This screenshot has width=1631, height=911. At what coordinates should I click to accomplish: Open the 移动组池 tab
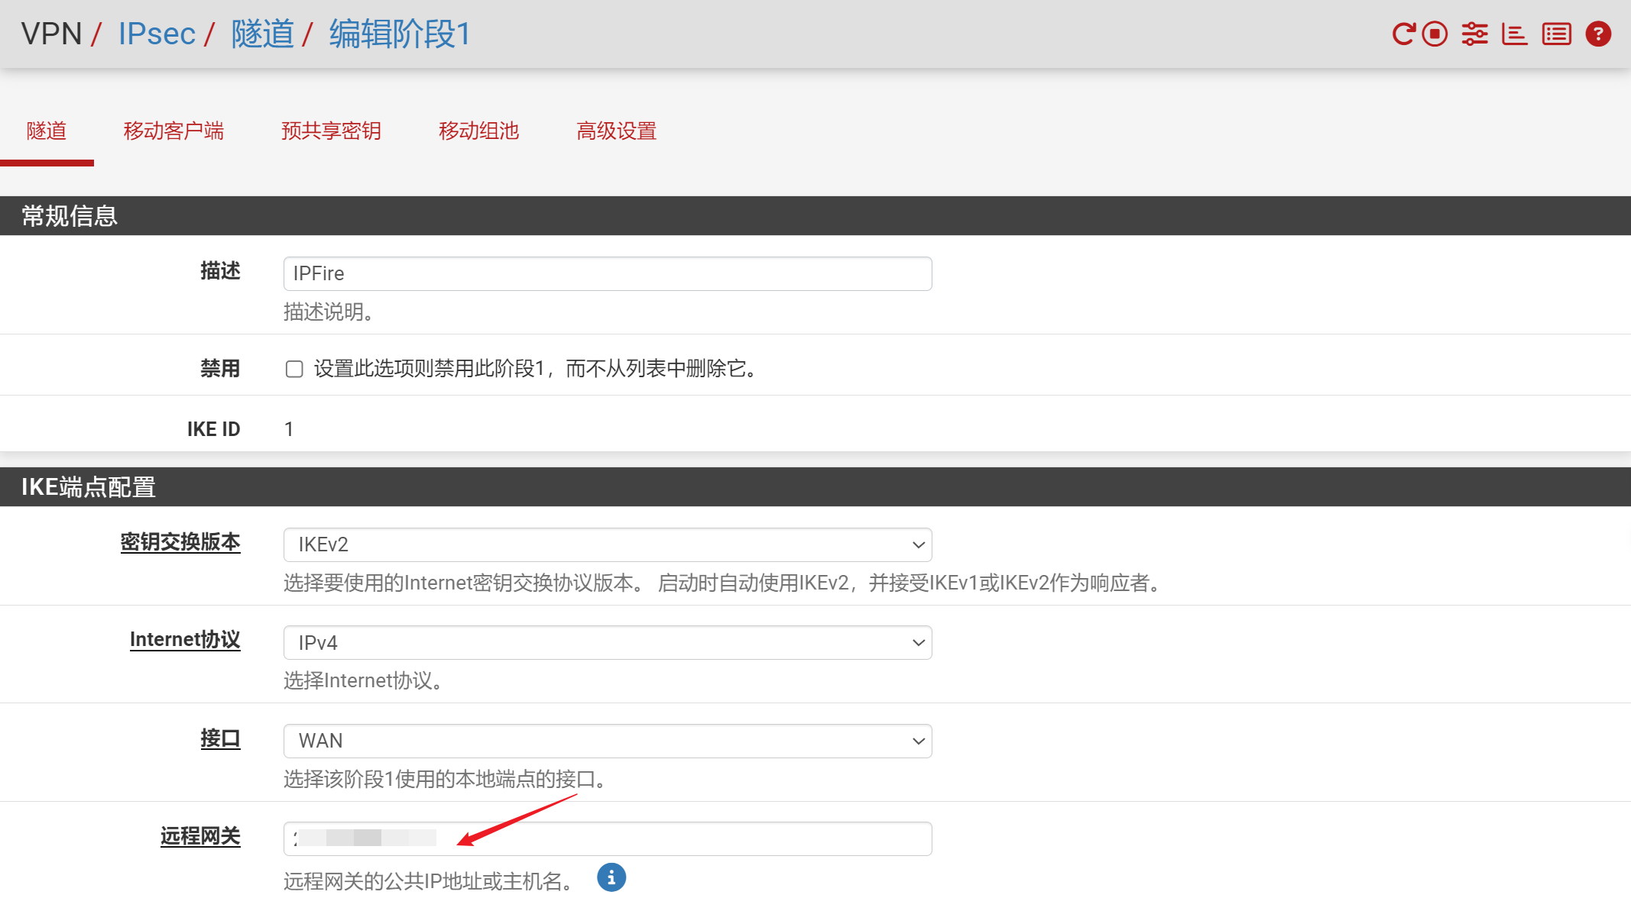tap(478, 131)
